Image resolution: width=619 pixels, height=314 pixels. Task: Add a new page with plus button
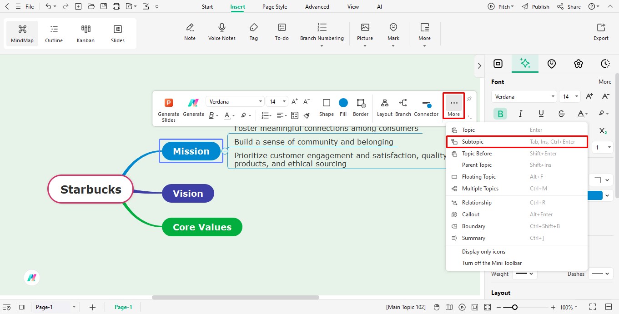92,307
